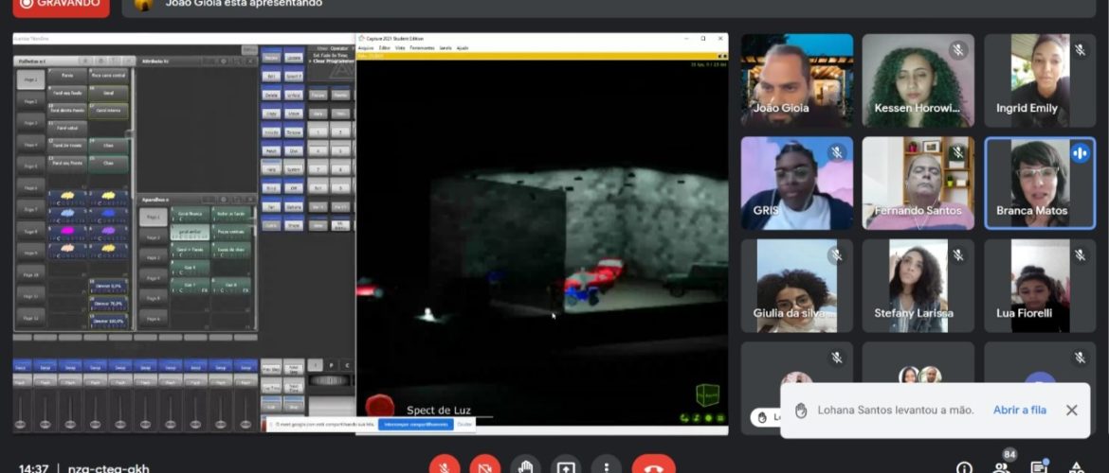Open the three-dot more options menu
Screen dimensions: 1109x473
point(606,466)
